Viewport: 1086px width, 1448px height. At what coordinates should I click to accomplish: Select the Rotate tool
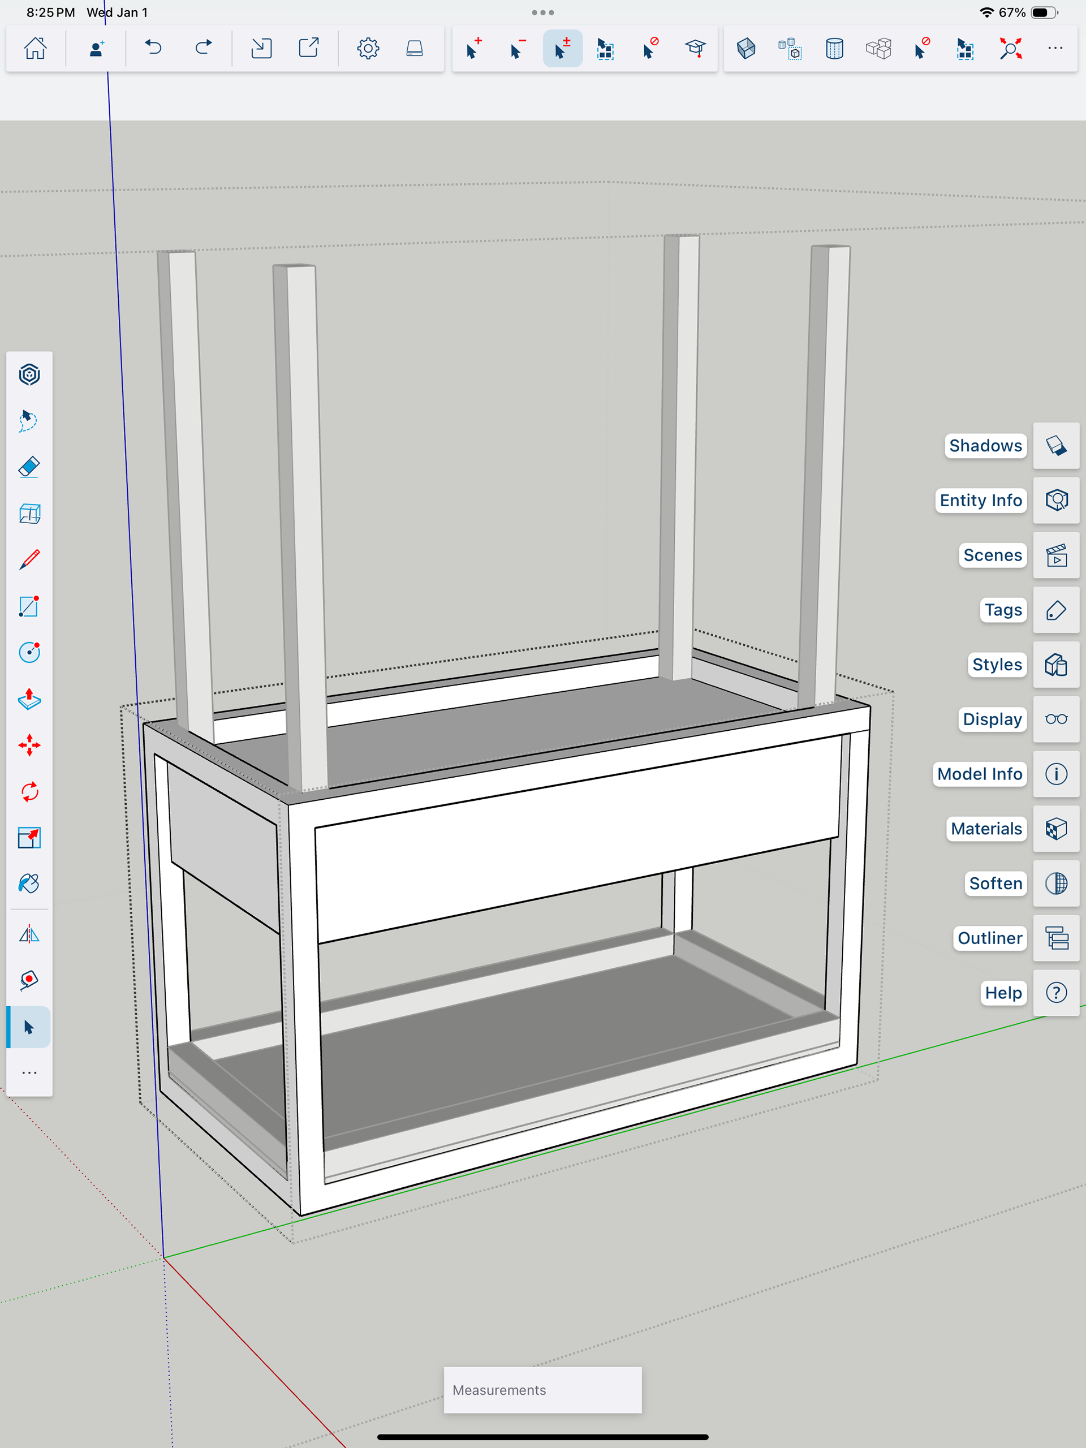29,791
